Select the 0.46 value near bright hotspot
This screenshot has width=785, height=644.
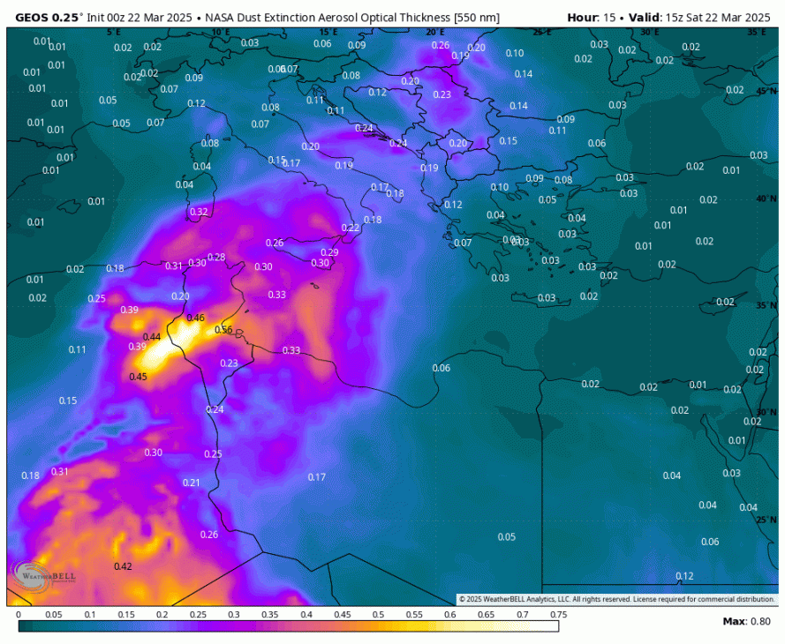pos(195,318)
